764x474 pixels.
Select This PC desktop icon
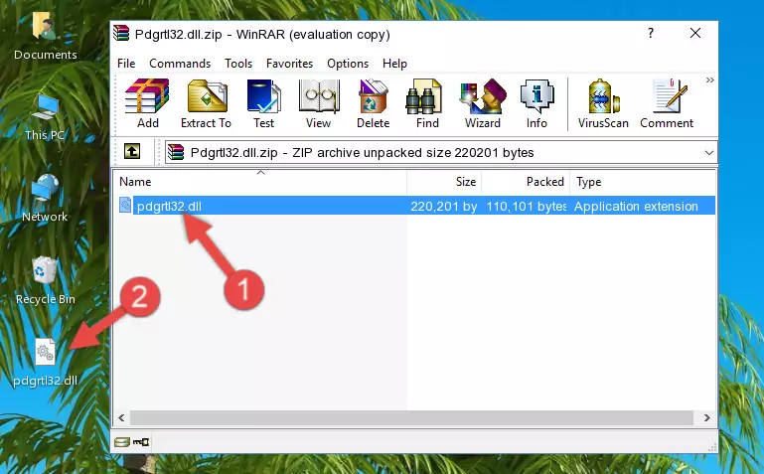click(45, 117)
